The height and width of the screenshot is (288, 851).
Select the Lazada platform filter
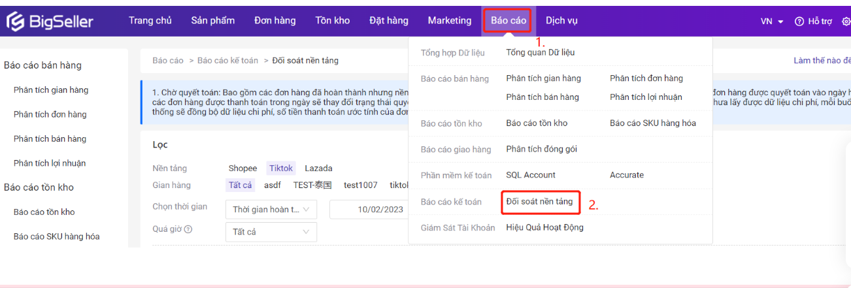click(318, 168)
